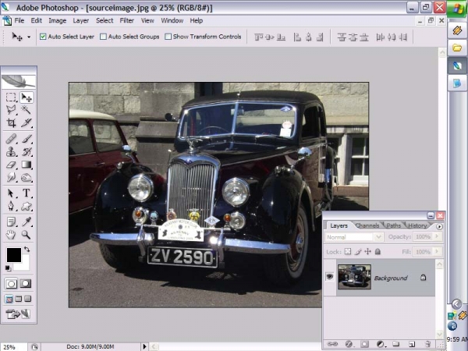Enable Auto Select Groups checkbox
468x351 pixels.
click(x=103, y=37)
